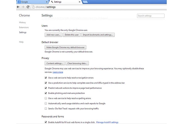Uncheck Enable Autofill checkbox
This screenshot has height=124, width=183.
point(46,122)
